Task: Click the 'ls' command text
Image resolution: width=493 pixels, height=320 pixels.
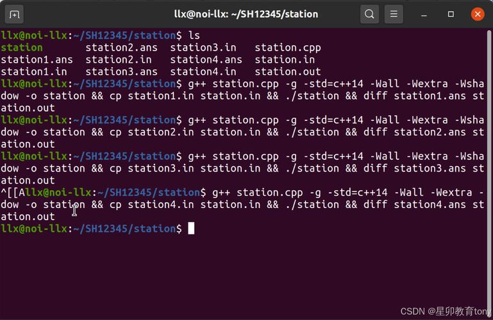Action: [x=194, y=35]
